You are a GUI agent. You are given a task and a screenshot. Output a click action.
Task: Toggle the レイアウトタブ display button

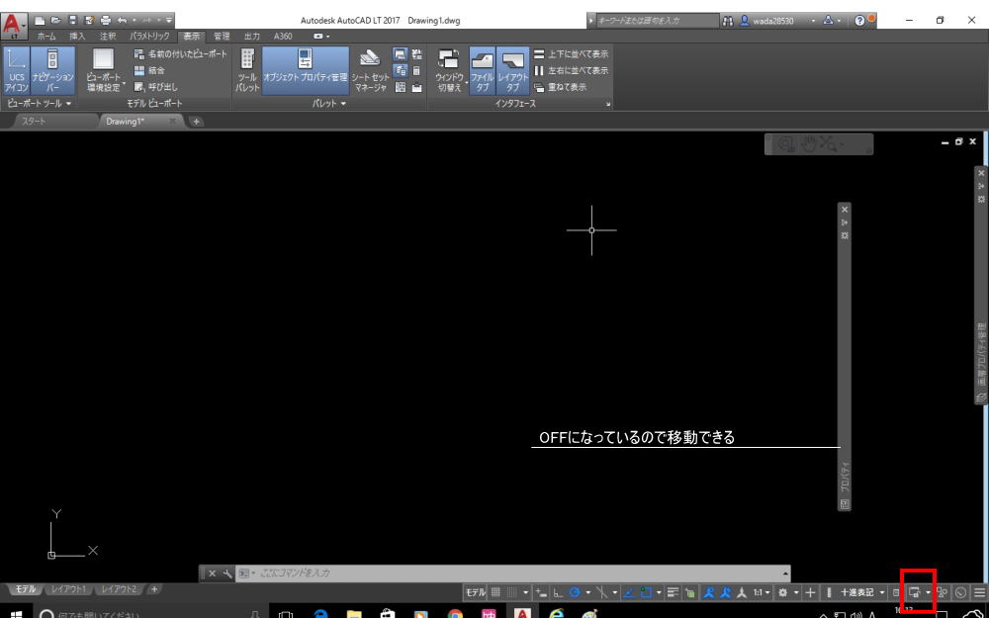click(x=512, y=70)
